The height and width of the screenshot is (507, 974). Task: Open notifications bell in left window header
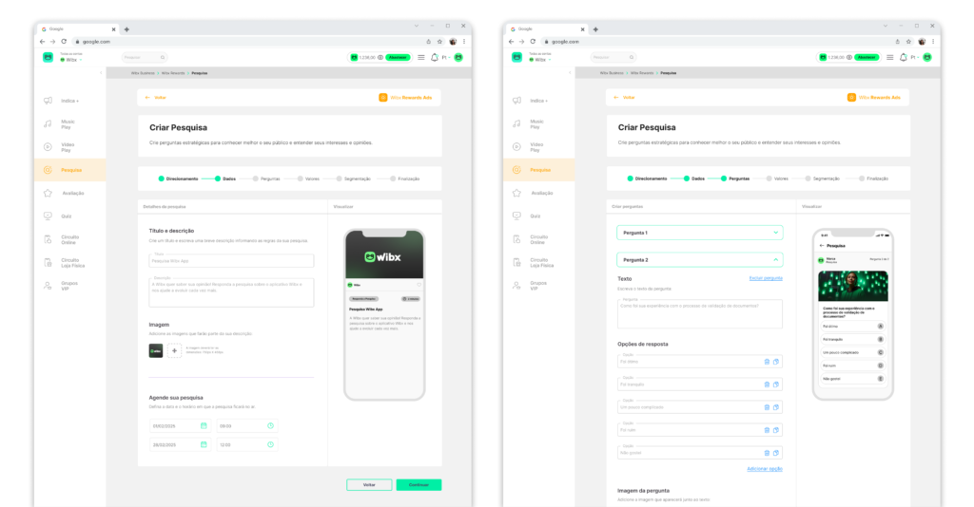pyautogui.click(x=434, y=57)
